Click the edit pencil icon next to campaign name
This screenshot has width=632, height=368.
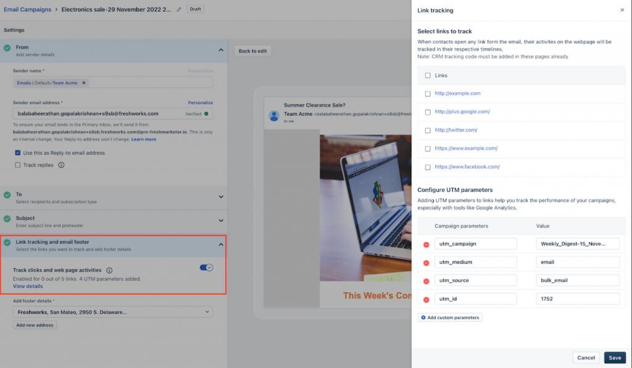[178, 9]
